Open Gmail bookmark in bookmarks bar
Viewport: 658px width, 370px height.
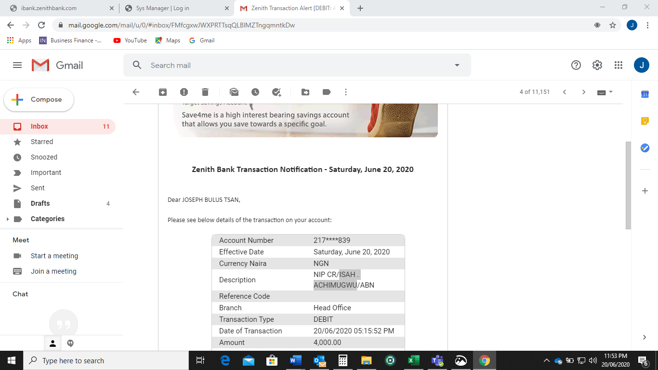pos(202,40)
